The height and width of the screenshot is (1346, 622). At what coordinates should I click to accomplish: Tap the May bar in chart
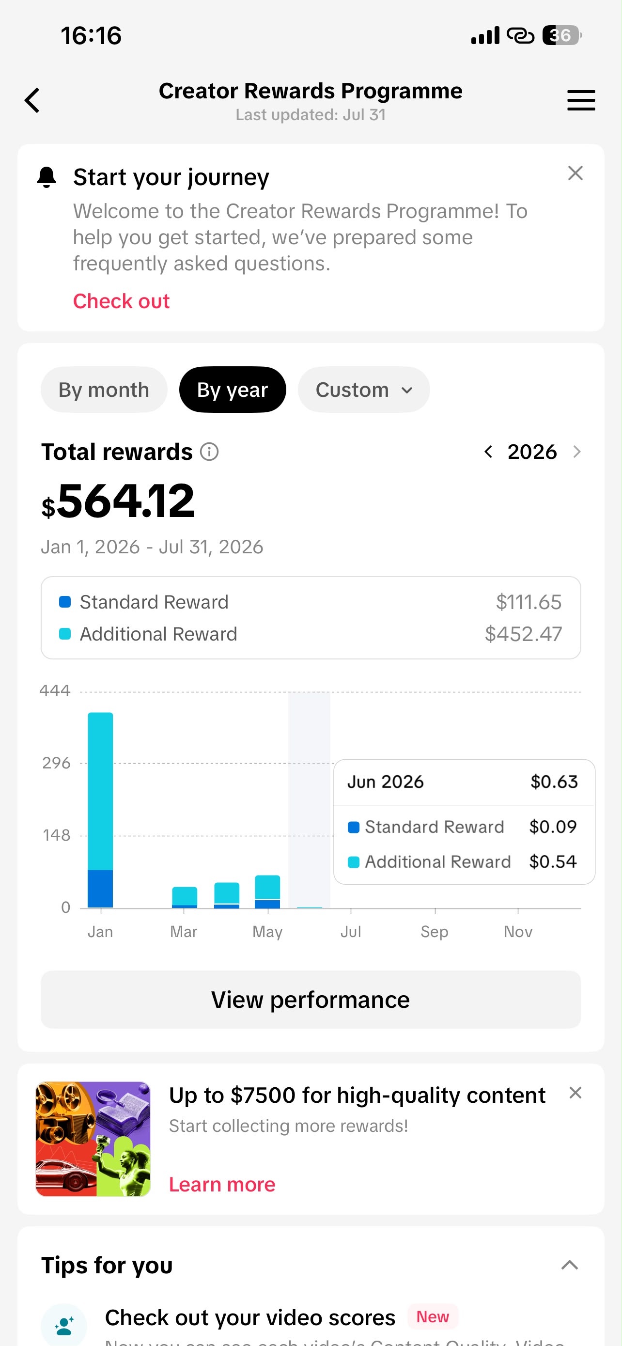pyautogui.click(x=267, y=892)
